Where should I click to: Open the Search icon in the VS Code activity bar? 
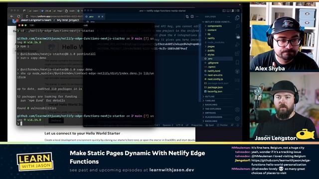(237, 26)
